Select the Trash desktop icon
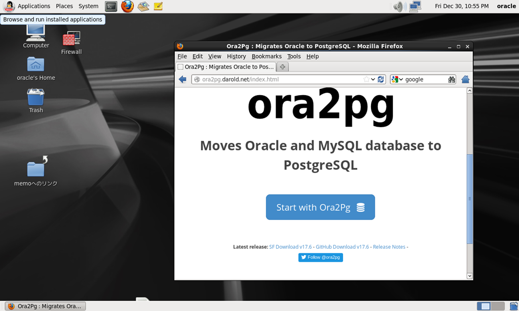Viewport: 519px width, 311px height. pos(36,101)
